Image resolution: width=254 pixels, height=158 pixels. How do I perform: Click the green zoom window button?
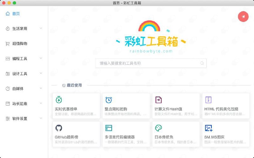click(x=14, y=3)
